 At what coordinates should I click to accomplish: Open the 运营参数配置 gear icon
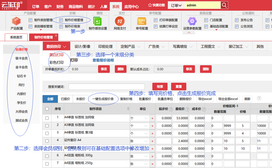tap(192, 21)
